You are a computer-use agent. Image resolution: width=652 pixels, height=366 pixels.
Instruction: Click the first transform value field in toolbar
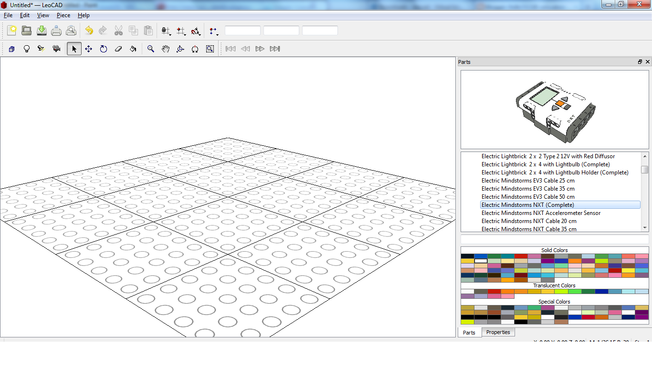[x=242, y=30]
